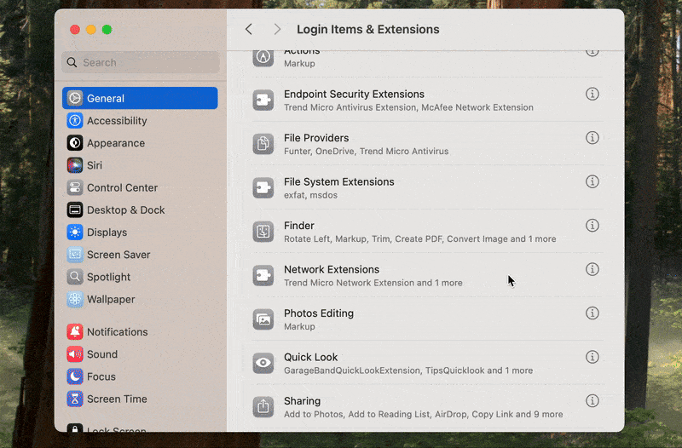This screenshot has height=448, width=682.
Task: Click the "Screen Time" label in sidebar
Action: 117,399
